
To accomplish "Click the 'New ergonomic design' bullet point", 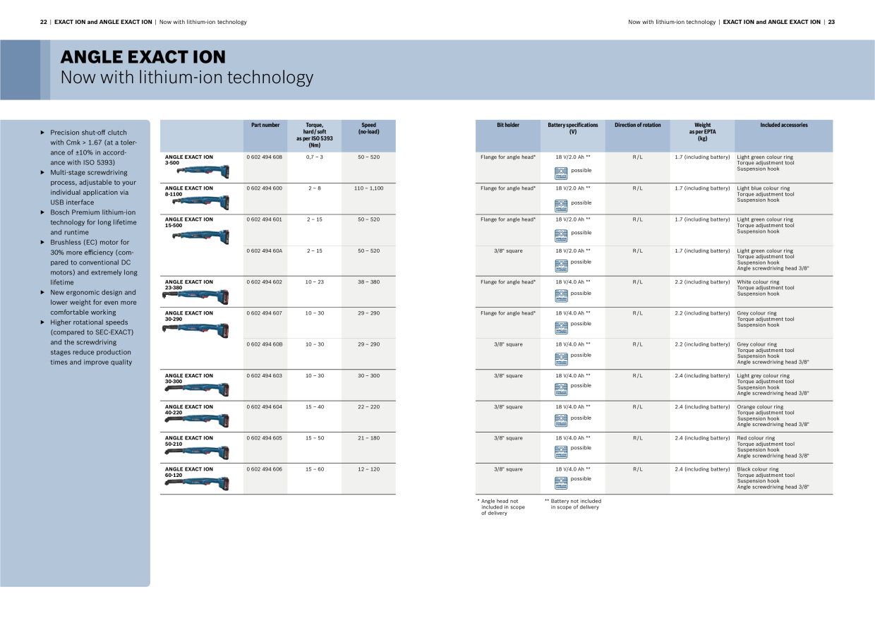I will (89, 302).
